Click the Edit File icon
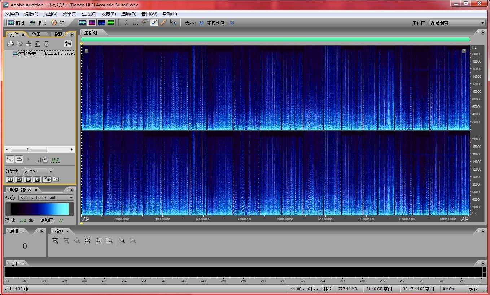The height and width of the screenshot is (295, 490). coord(29,44)
